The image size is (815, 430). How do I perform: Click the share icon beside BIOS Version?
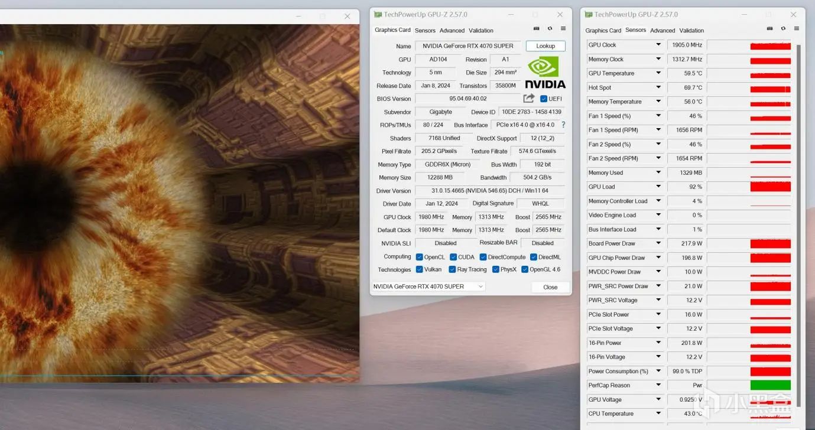click(529, 99)
